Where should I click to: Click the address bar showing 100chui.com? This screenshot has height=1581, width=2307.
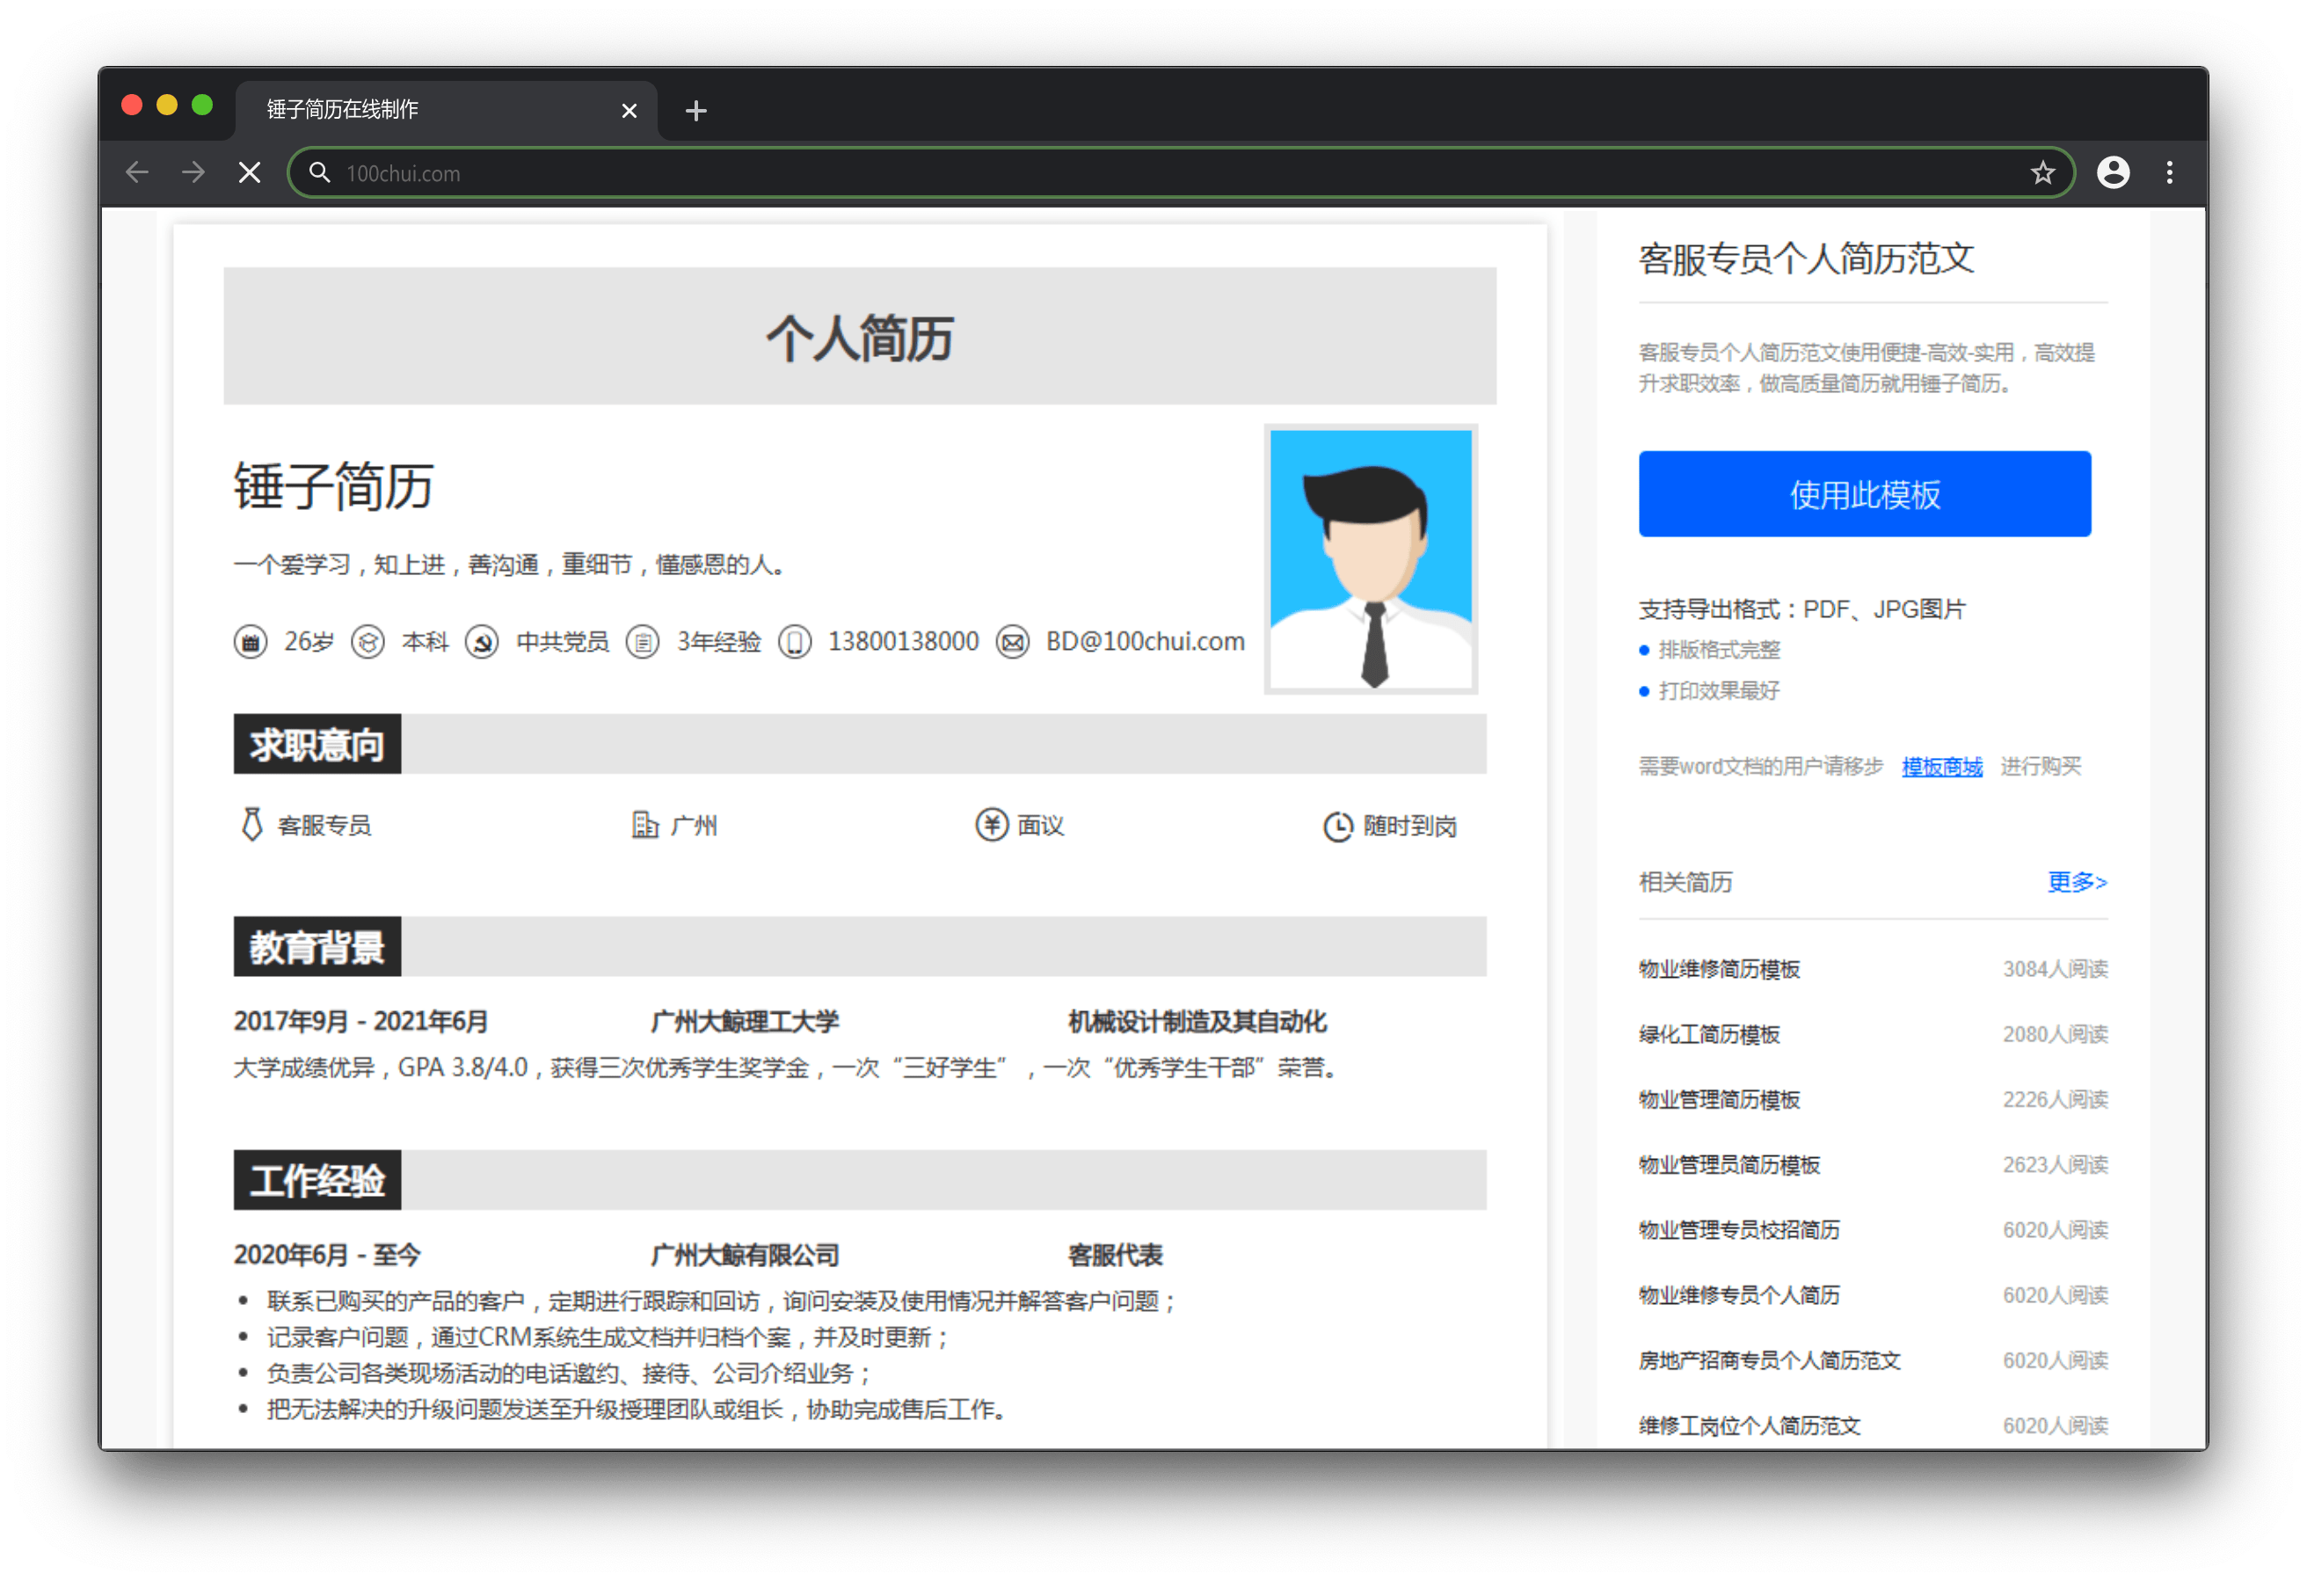[1180, 173]
